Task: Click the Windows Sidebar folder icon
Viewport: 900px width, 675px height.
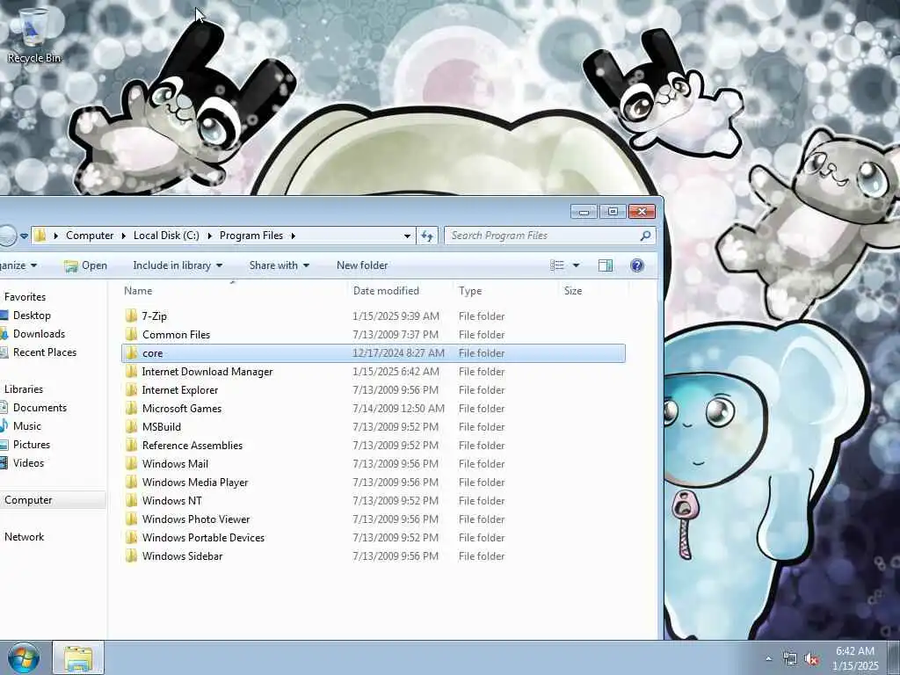Action: pyautogui.click(x=132, y=555)
